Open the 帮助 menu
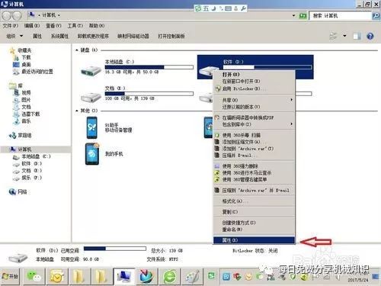The width and height of the screenshot is (381, 286). tap(97, 26)
